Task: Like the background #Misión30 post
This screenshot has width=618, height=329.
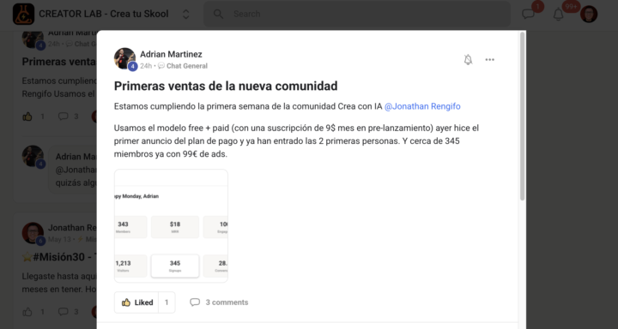Action: click(27, 312)
